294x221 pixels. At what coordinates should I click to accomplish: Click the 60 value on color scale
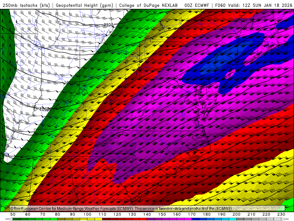(28, 214)
